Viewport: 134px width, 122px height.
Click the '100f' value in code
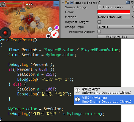click(50, 89)
